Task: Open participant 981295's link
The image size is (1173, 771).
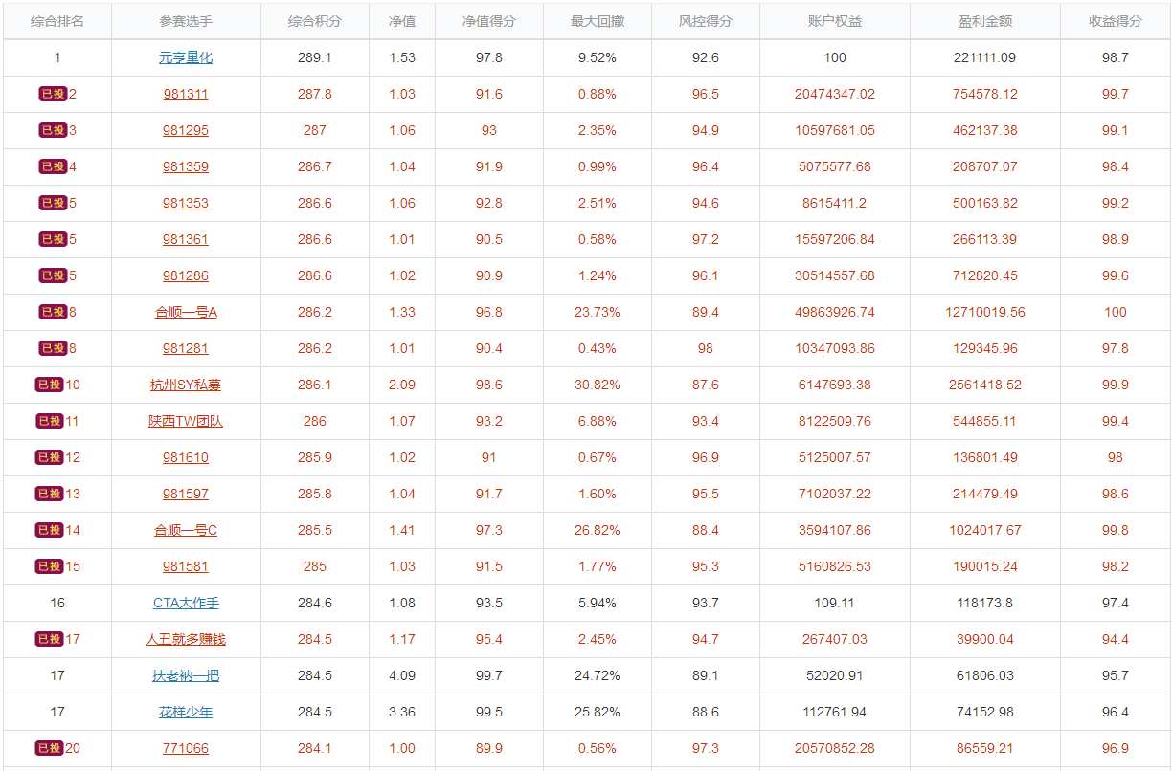Action: tap(186, 130)
